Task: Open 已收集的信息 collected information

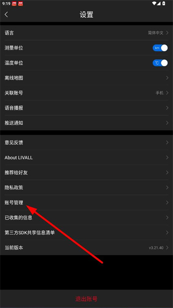Action: click(x=86, y=217)
